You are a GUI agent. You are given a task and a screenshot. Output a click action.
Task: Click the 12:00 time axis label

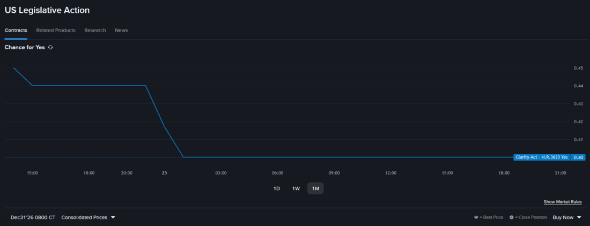point(390,173)
